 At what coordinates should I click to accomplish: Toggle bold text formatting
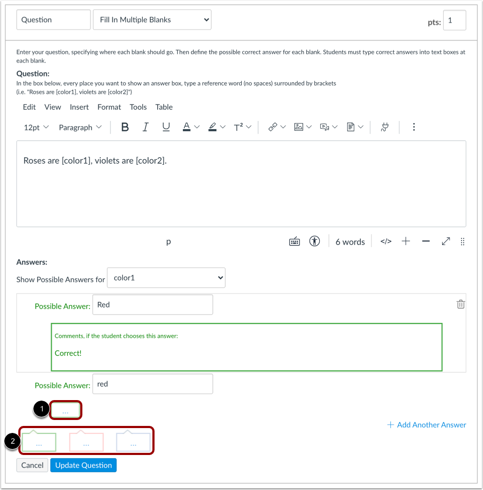tap(124, 127)
